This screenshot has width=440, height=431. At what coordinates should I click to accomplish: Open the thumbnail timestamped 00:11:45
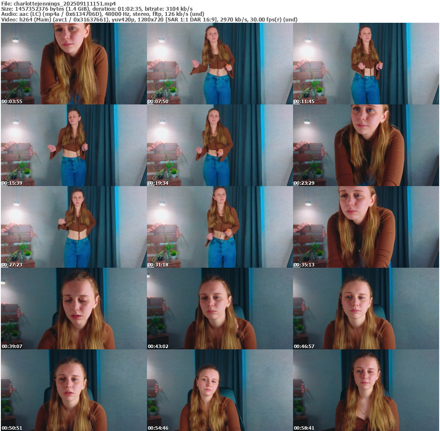366,64
